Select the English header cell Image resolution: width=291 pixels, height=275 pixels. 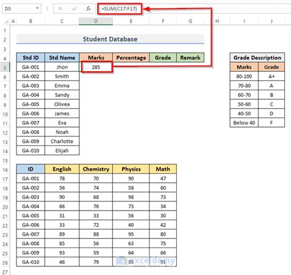(x=62, y=169)
